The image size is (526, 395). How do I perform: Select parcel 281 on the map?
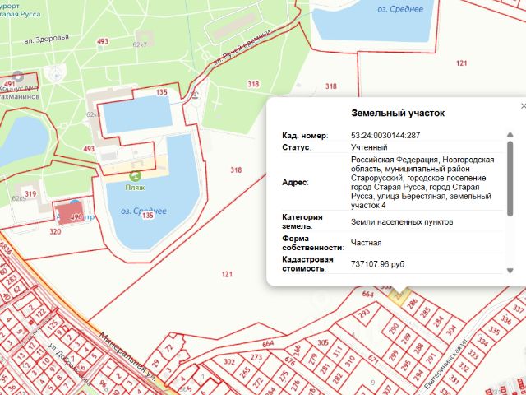pos(325,369)
